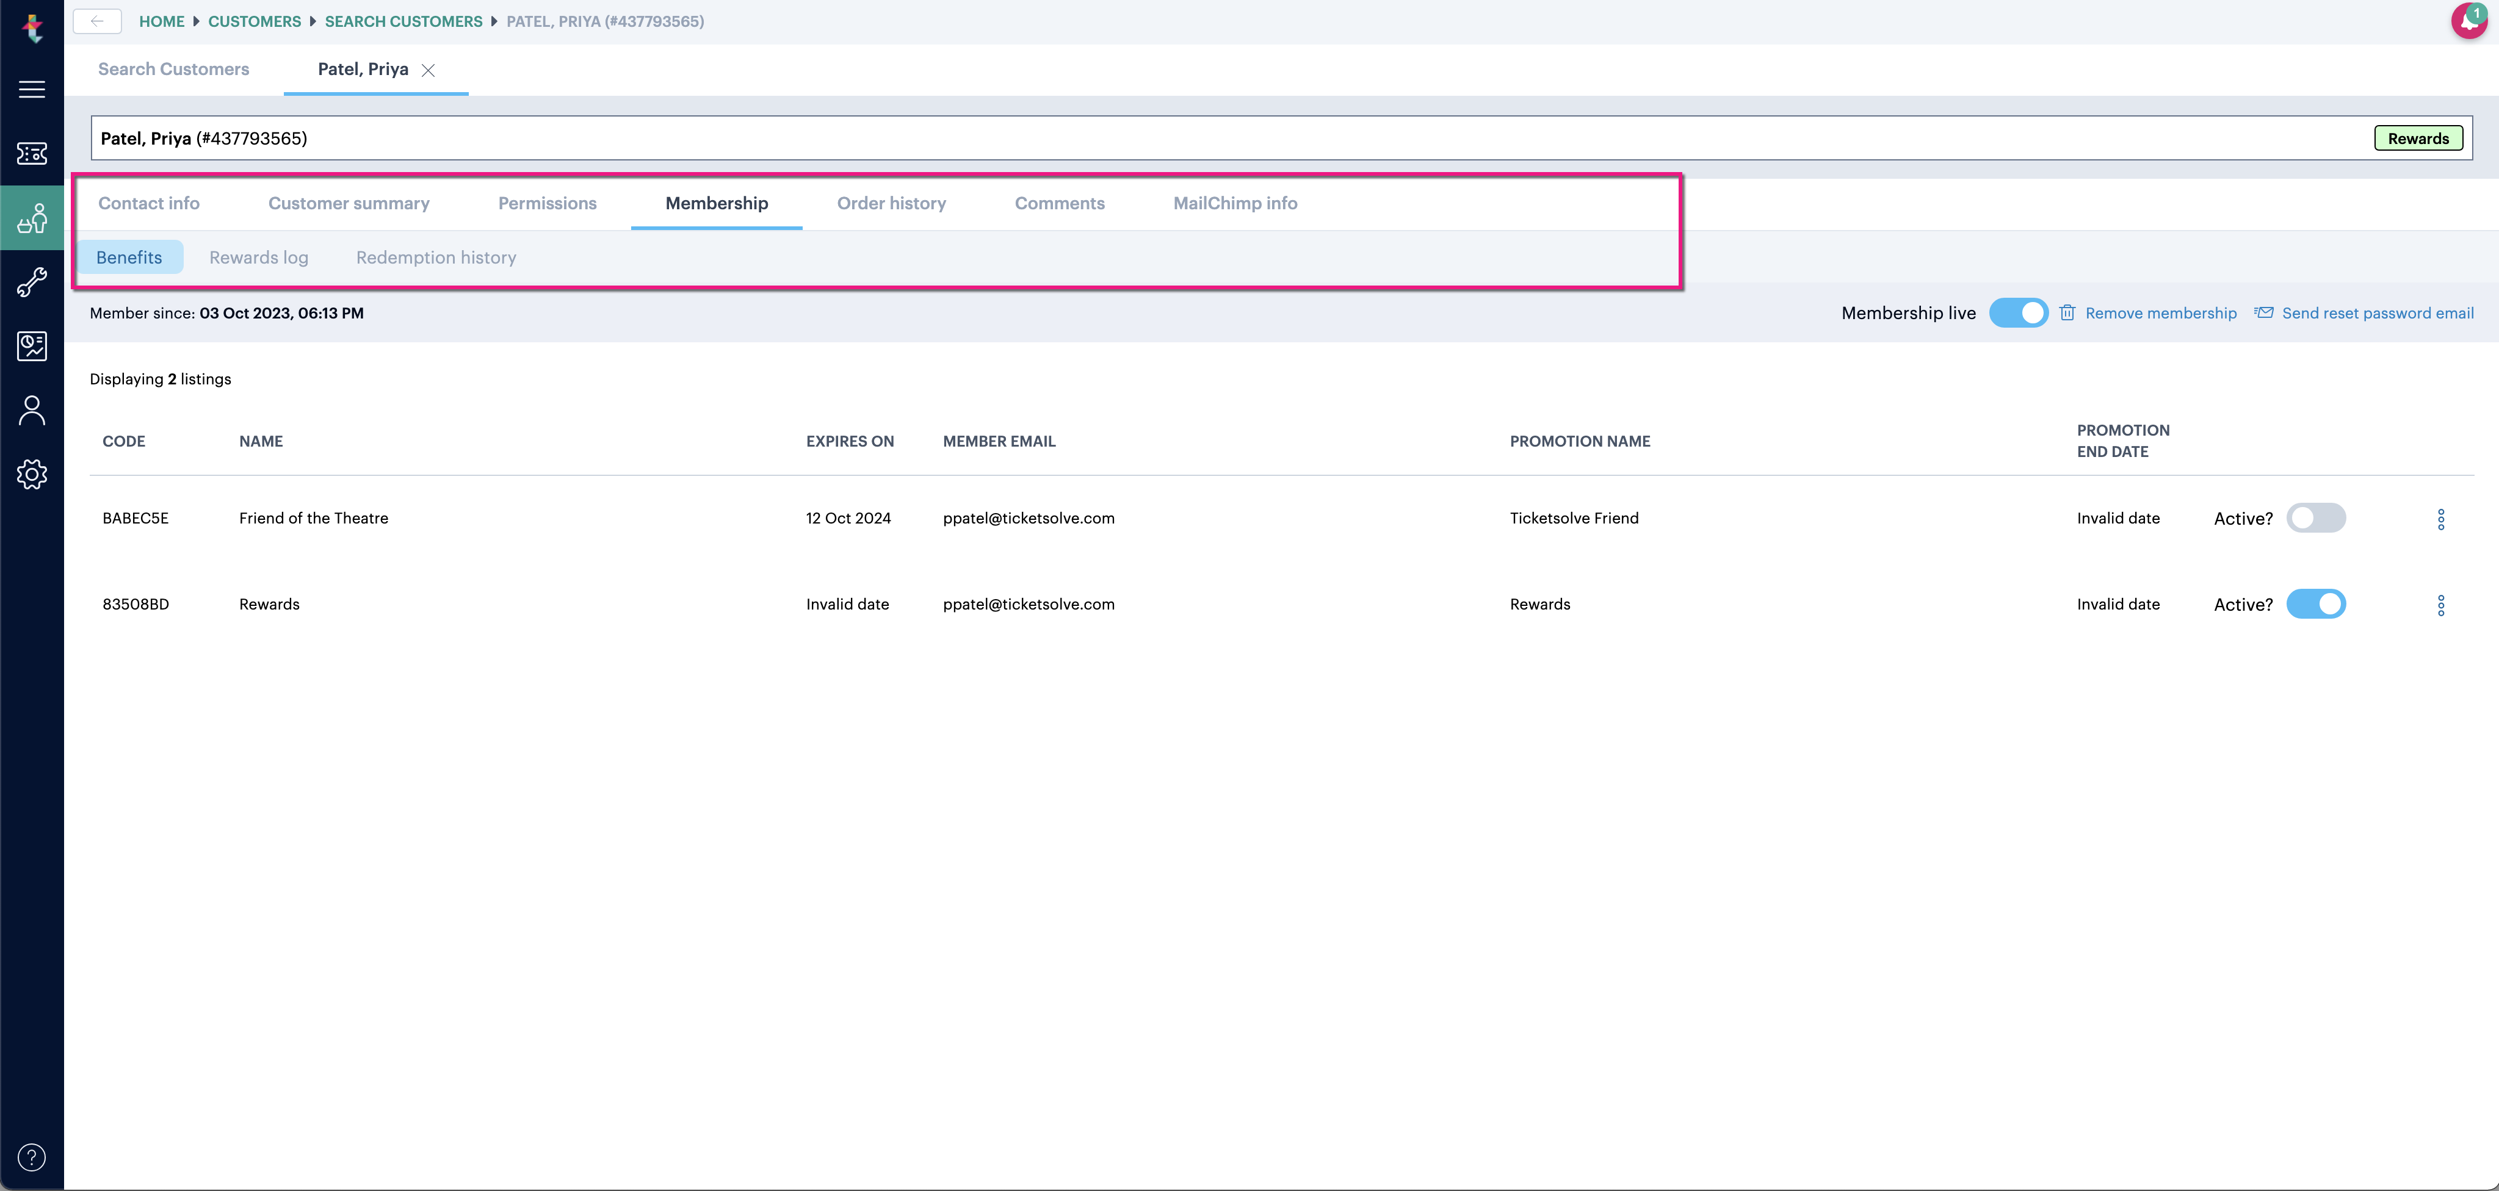Image resolution: width=2499 pixels, height=1191 pixels.
Task: Click the Remove membership link
Action: pyautogui.click(x=2160, y=312)
